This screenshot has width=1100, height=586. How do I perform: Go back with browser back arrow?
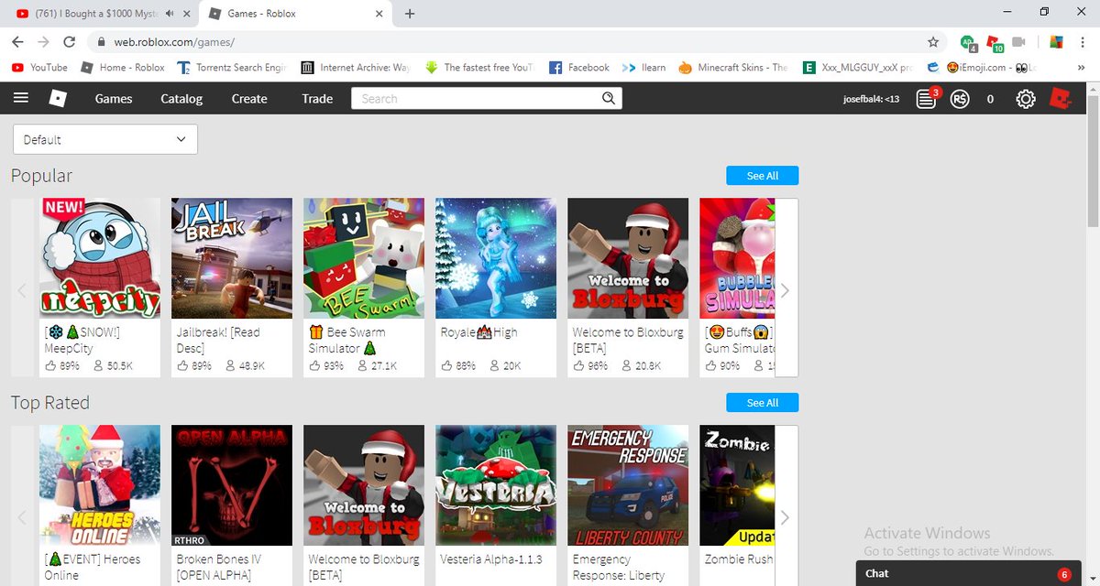[17, 42]
